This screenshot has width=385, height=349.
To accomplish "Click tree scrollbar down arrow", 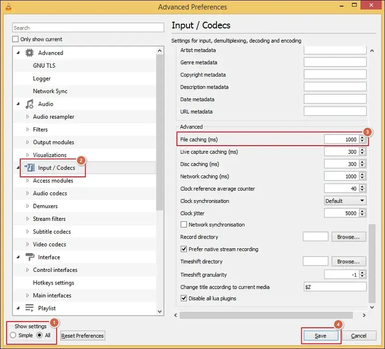I will 160,311.
